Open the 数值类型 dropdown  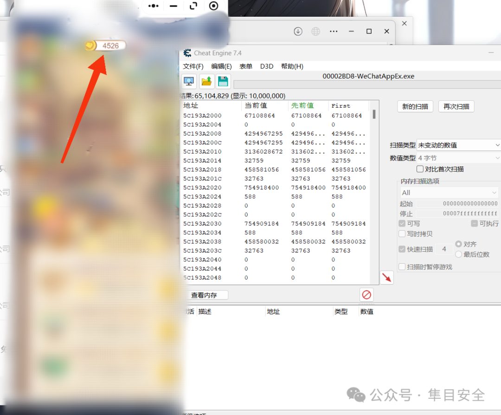coord(459,158)
